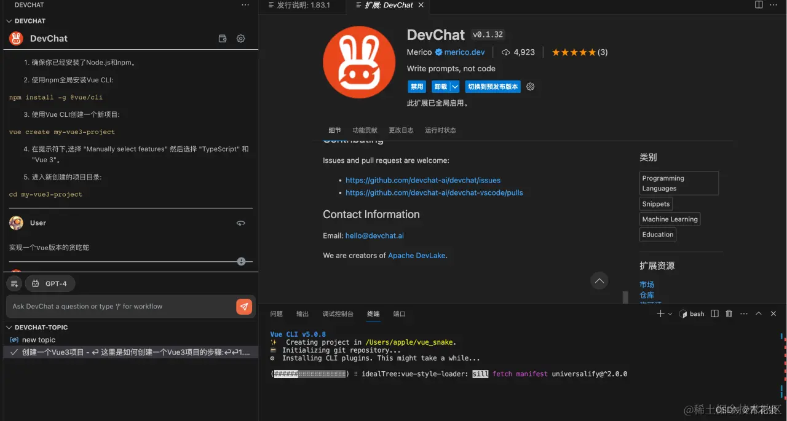The width and height of the screenshot is (787, 421).
Task: Open the extension settings gear beside switch button
Action: pos(531,87)
